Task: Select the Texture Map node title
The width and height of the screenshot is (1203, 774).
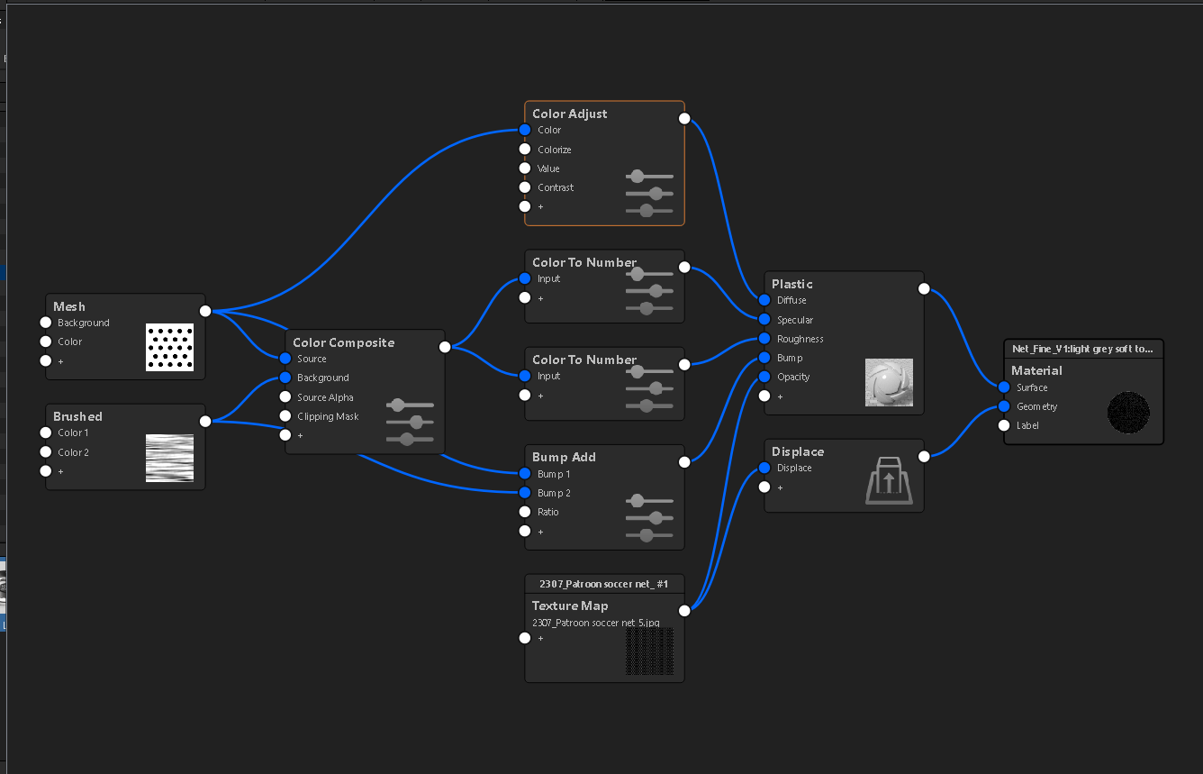Action: point(570,606)
